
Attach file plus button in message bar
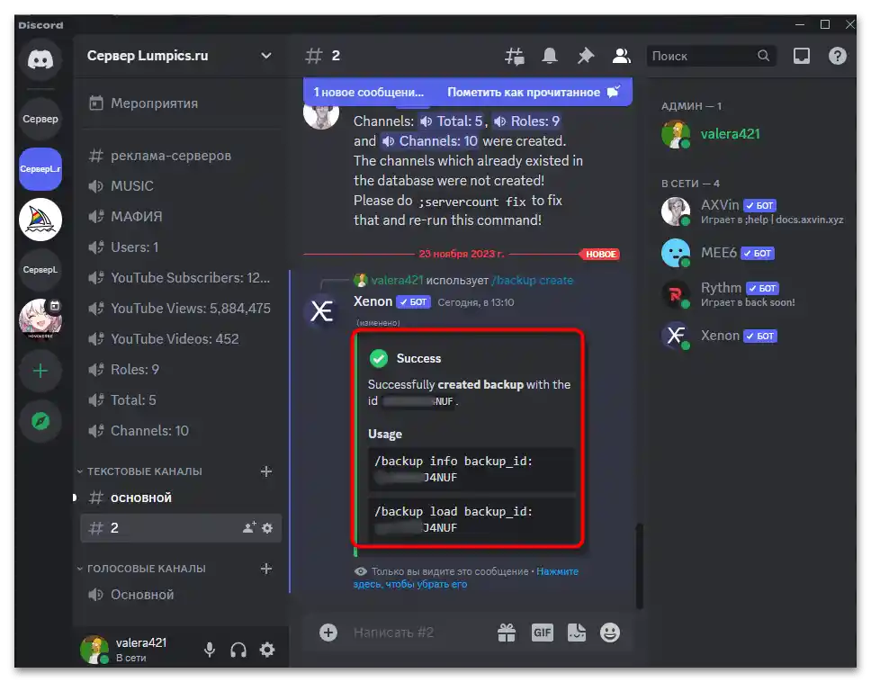[328, 632]
